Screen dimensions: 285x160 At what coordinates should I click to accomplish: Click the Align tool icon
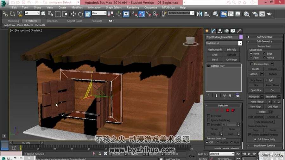click(207, 14)
